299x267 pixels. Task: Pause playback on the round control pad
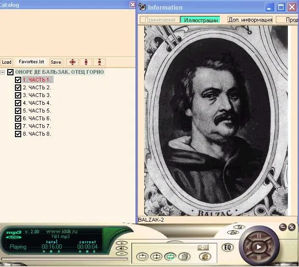[258, 236]
